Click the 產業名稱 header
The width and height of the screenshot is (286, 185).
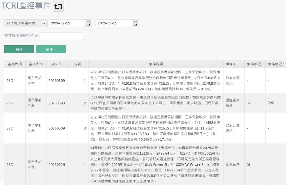35,64
